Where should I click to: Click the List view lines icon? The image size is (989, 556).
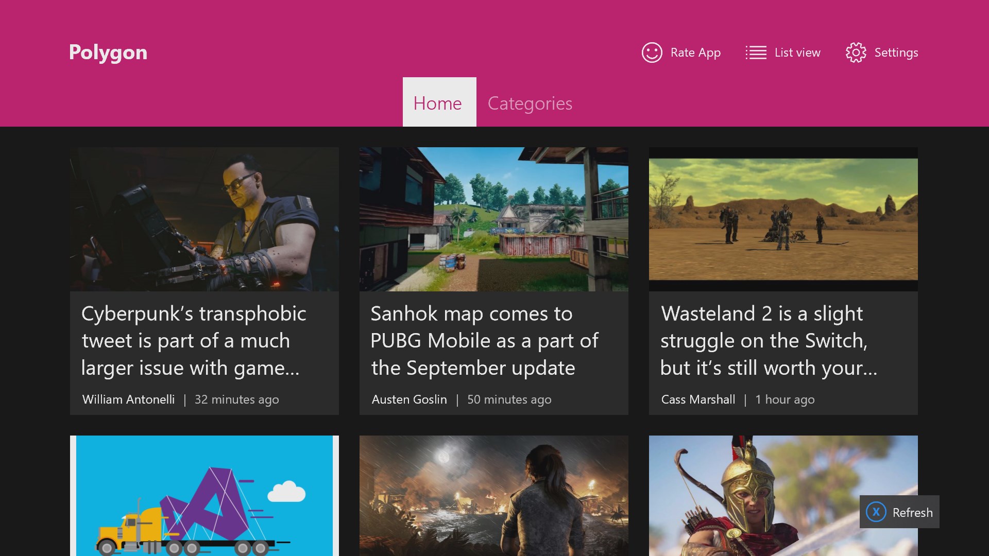(756, 53)
